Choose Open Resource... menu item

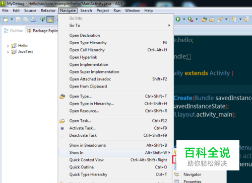coord(116,111)
